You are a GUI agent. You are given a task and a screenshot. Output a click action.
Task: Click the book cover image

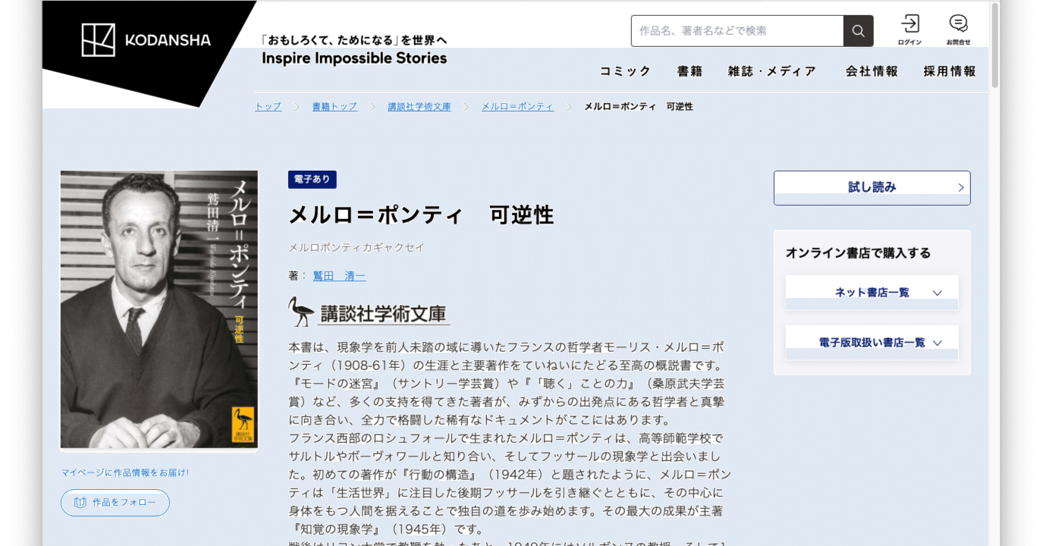coord(159,309)
